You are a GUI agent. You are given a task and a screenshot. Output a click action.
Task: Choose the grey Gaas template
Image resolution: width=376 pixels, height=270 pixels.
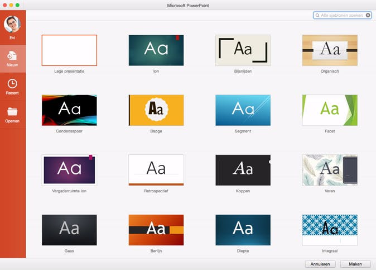(x=69, y=230)
